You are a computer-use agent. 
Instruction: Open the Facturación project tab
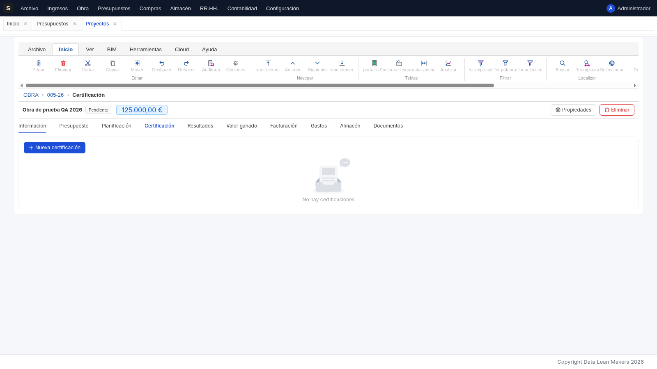coord(284,126)
